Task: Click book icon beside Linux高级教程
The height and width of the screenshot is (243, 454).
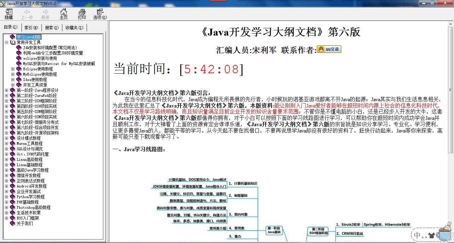Action: 13,159
